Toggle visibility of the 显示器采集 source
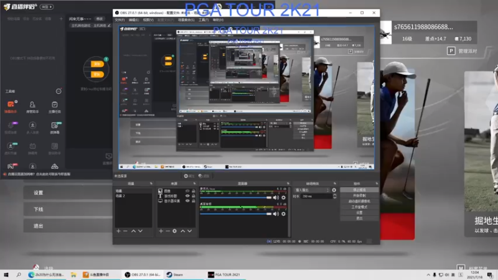 [187, 201]
